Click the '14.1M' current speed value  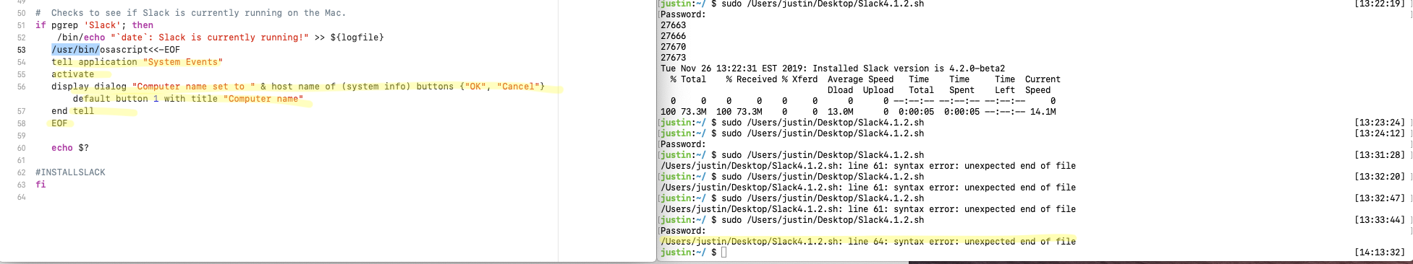pyautogui.click(x=1043, y=112)
